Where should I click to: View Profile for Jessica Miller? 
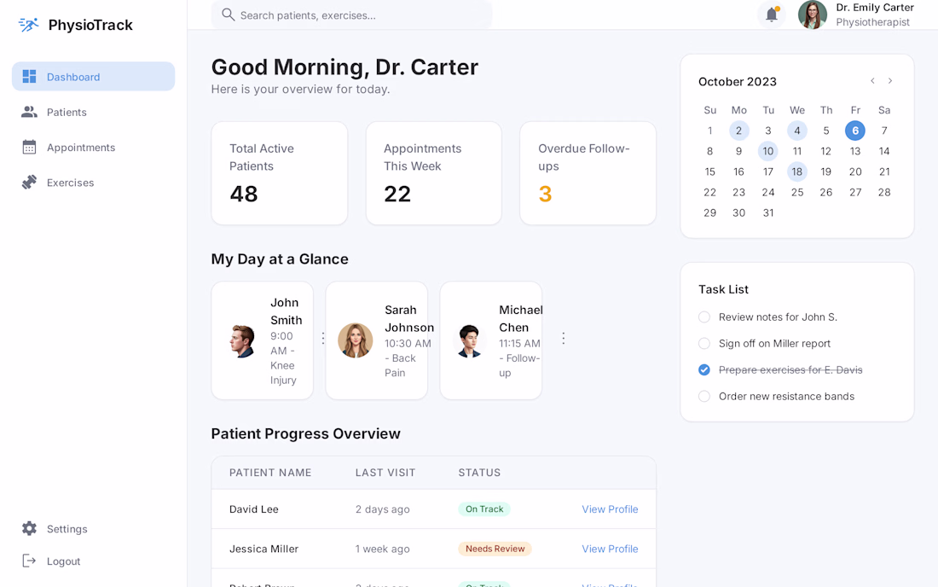pos(610,549)
